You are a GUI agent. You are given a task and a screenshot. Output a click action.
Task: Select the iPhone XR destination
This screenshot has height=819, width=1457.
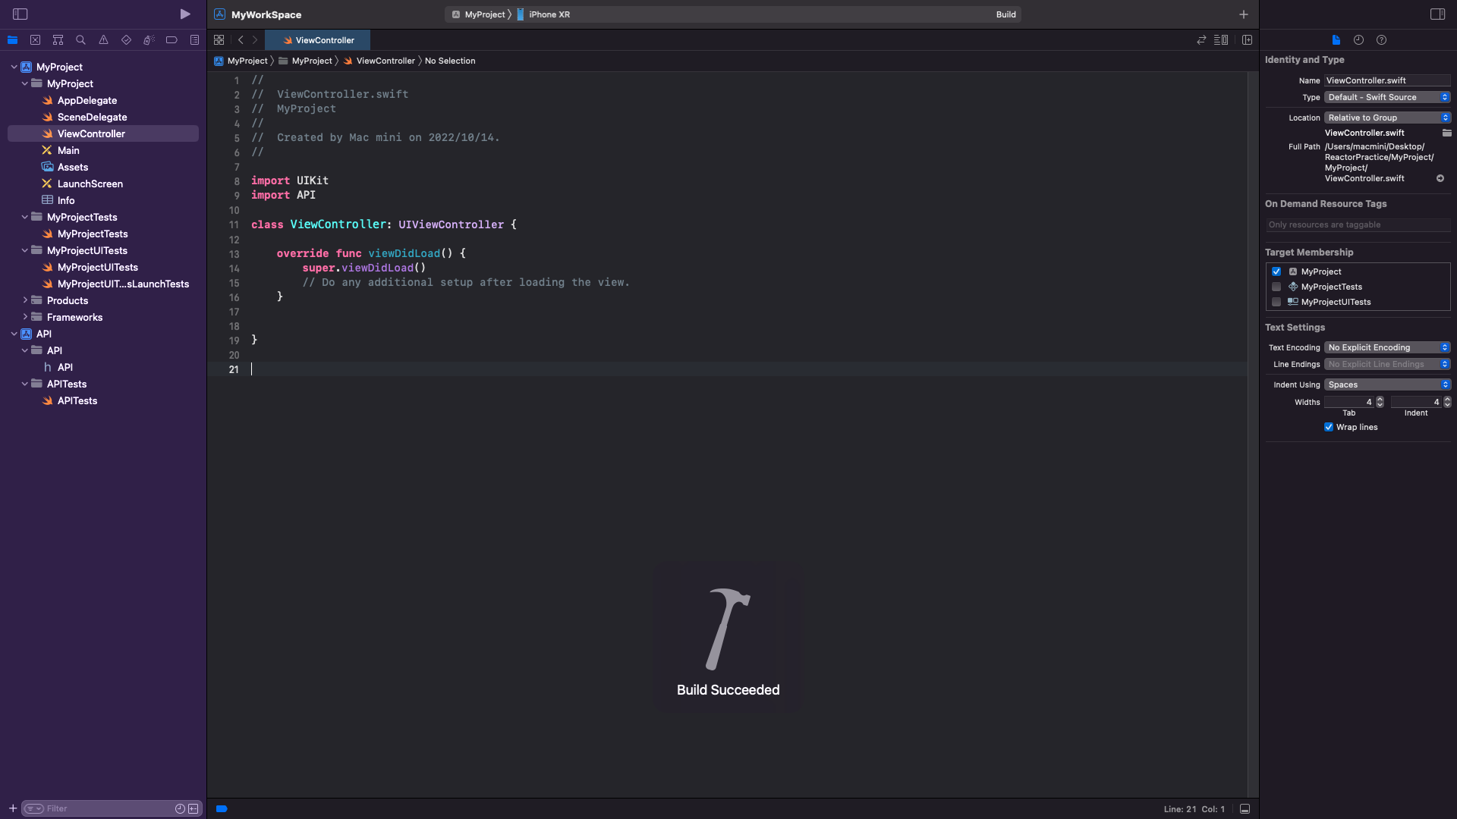(549, 14)
